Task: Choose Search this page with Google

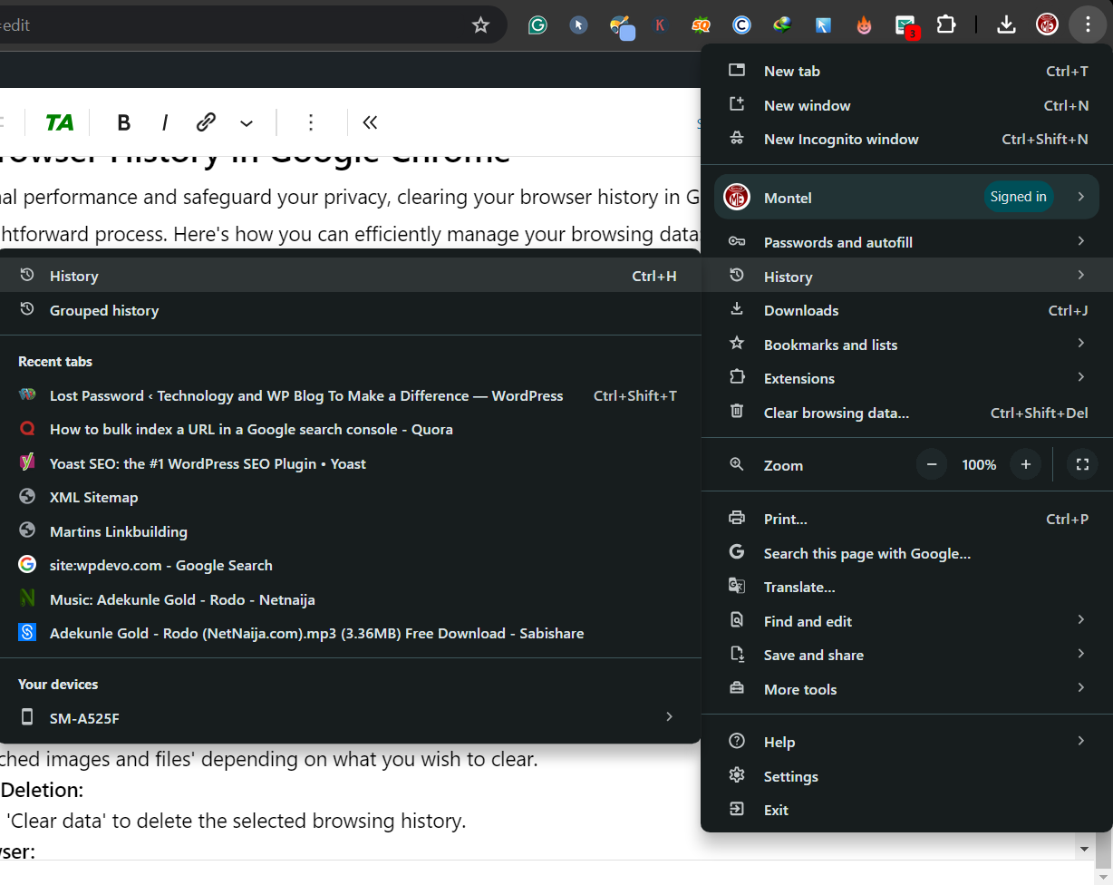Action: click(906, 553)
